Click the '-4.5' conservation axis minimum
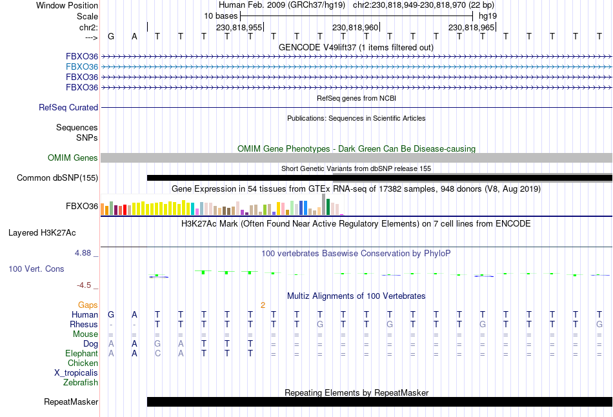The width and height of the screenshot is (613, 417). 84,285
